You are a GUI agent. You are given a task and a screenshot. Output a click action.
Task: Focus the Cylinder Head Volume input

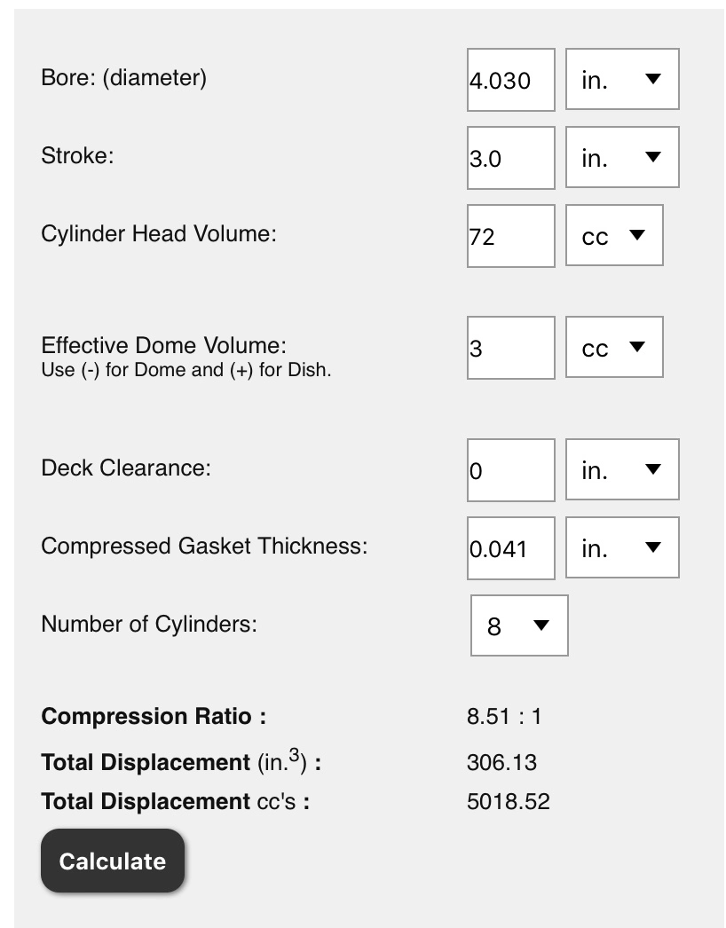point(511,236)
